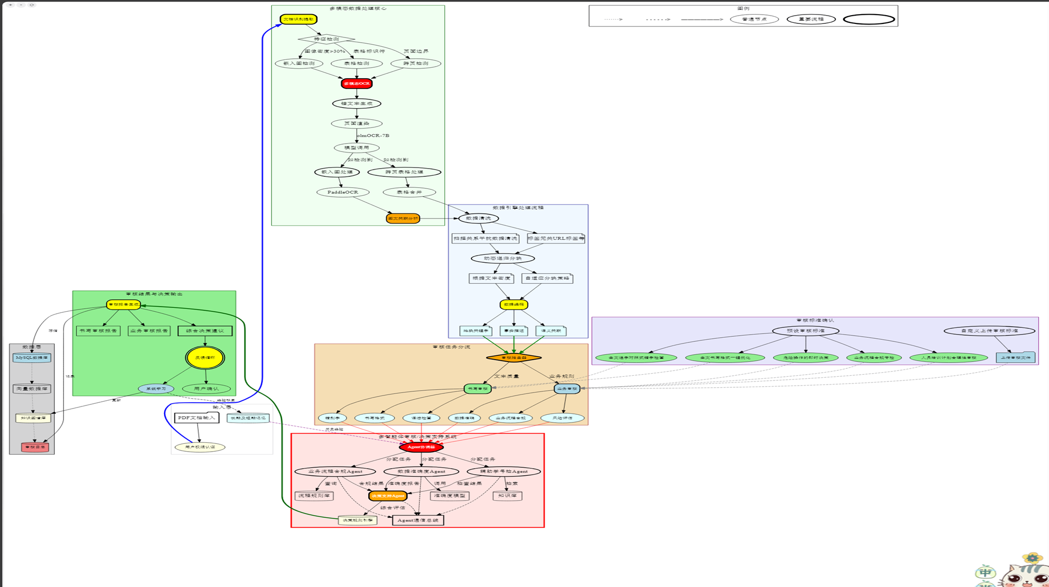
Task: Click the 重要流程 legend ellipse
Action: tap(811, 19)
